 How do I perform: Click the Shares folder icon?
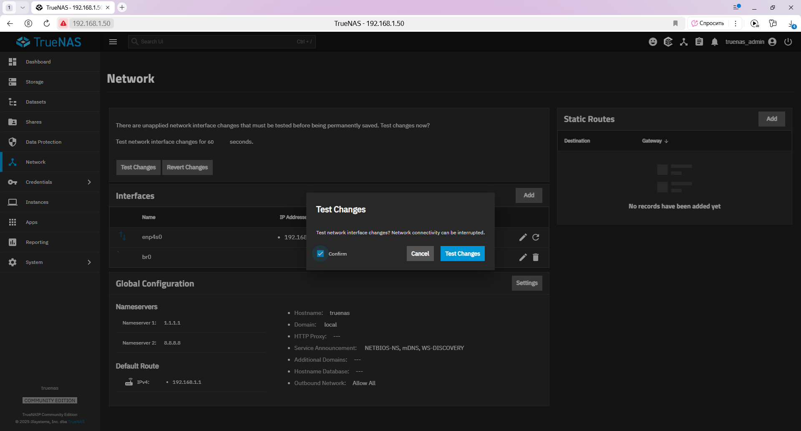coord(13,122)
